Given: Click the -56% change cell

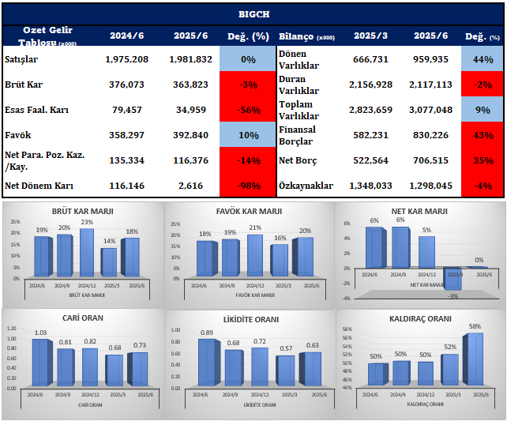Looking at the screenshot, I should point(248,110).
